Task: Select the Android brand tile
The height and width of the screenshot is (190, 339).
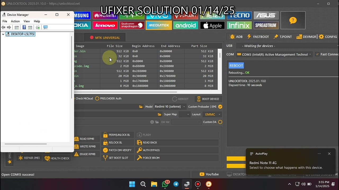Action: [186, 25]
